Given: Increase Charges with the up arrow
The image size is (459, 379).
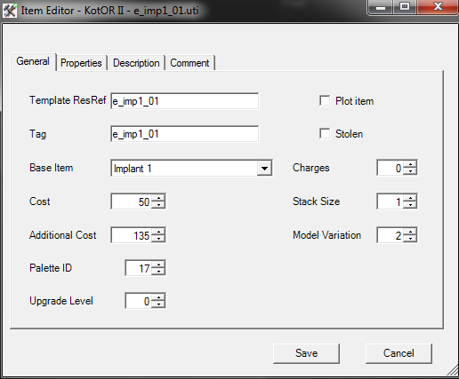Looking at the screenshot, I should coord(410,165).
